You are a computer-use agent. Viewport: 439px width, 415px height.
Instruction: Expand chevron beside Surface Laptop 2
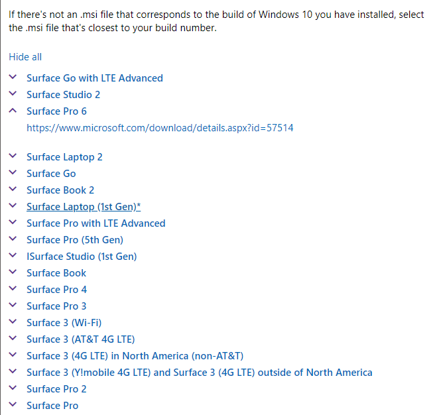[x=13, y=156]
